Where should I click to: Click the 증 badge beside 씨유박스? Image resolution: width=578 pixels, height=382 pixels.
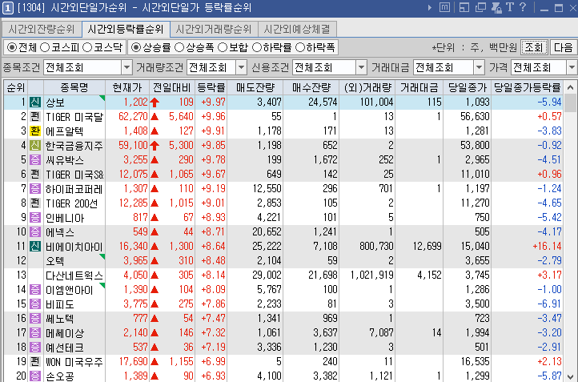[x=35, y=159]
